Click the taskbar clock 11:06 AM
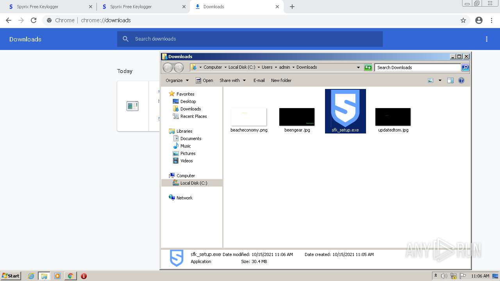 pyautogui.click(x=480, y=276)
